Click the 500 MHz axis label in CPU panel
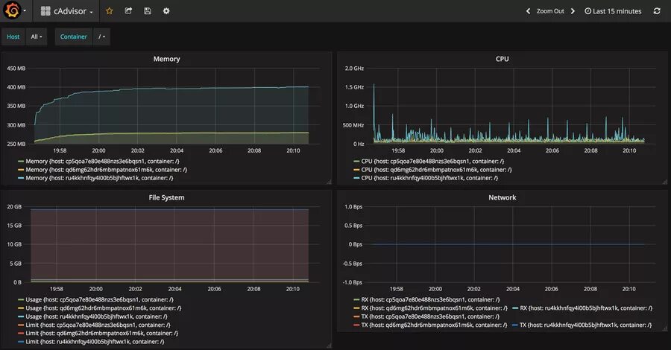671x350 pixels. [353, 125]
